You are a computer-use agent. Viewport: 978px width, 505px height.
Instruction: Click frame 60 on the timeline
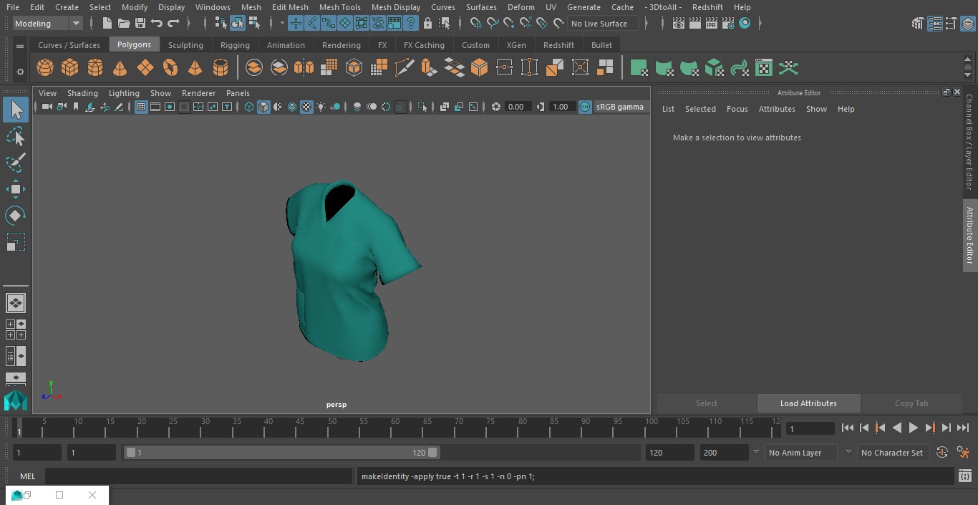click(x=395, y=427)
